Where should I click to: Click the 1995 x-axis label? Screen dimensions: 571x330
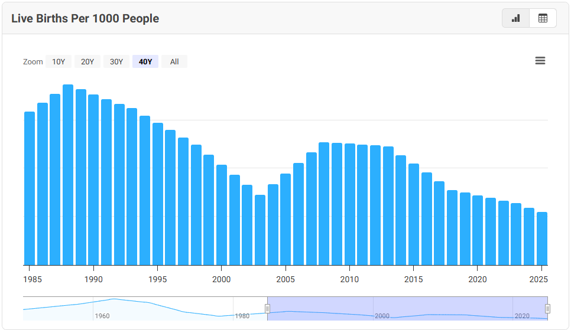pyautogui.click(x=158, y=279)
